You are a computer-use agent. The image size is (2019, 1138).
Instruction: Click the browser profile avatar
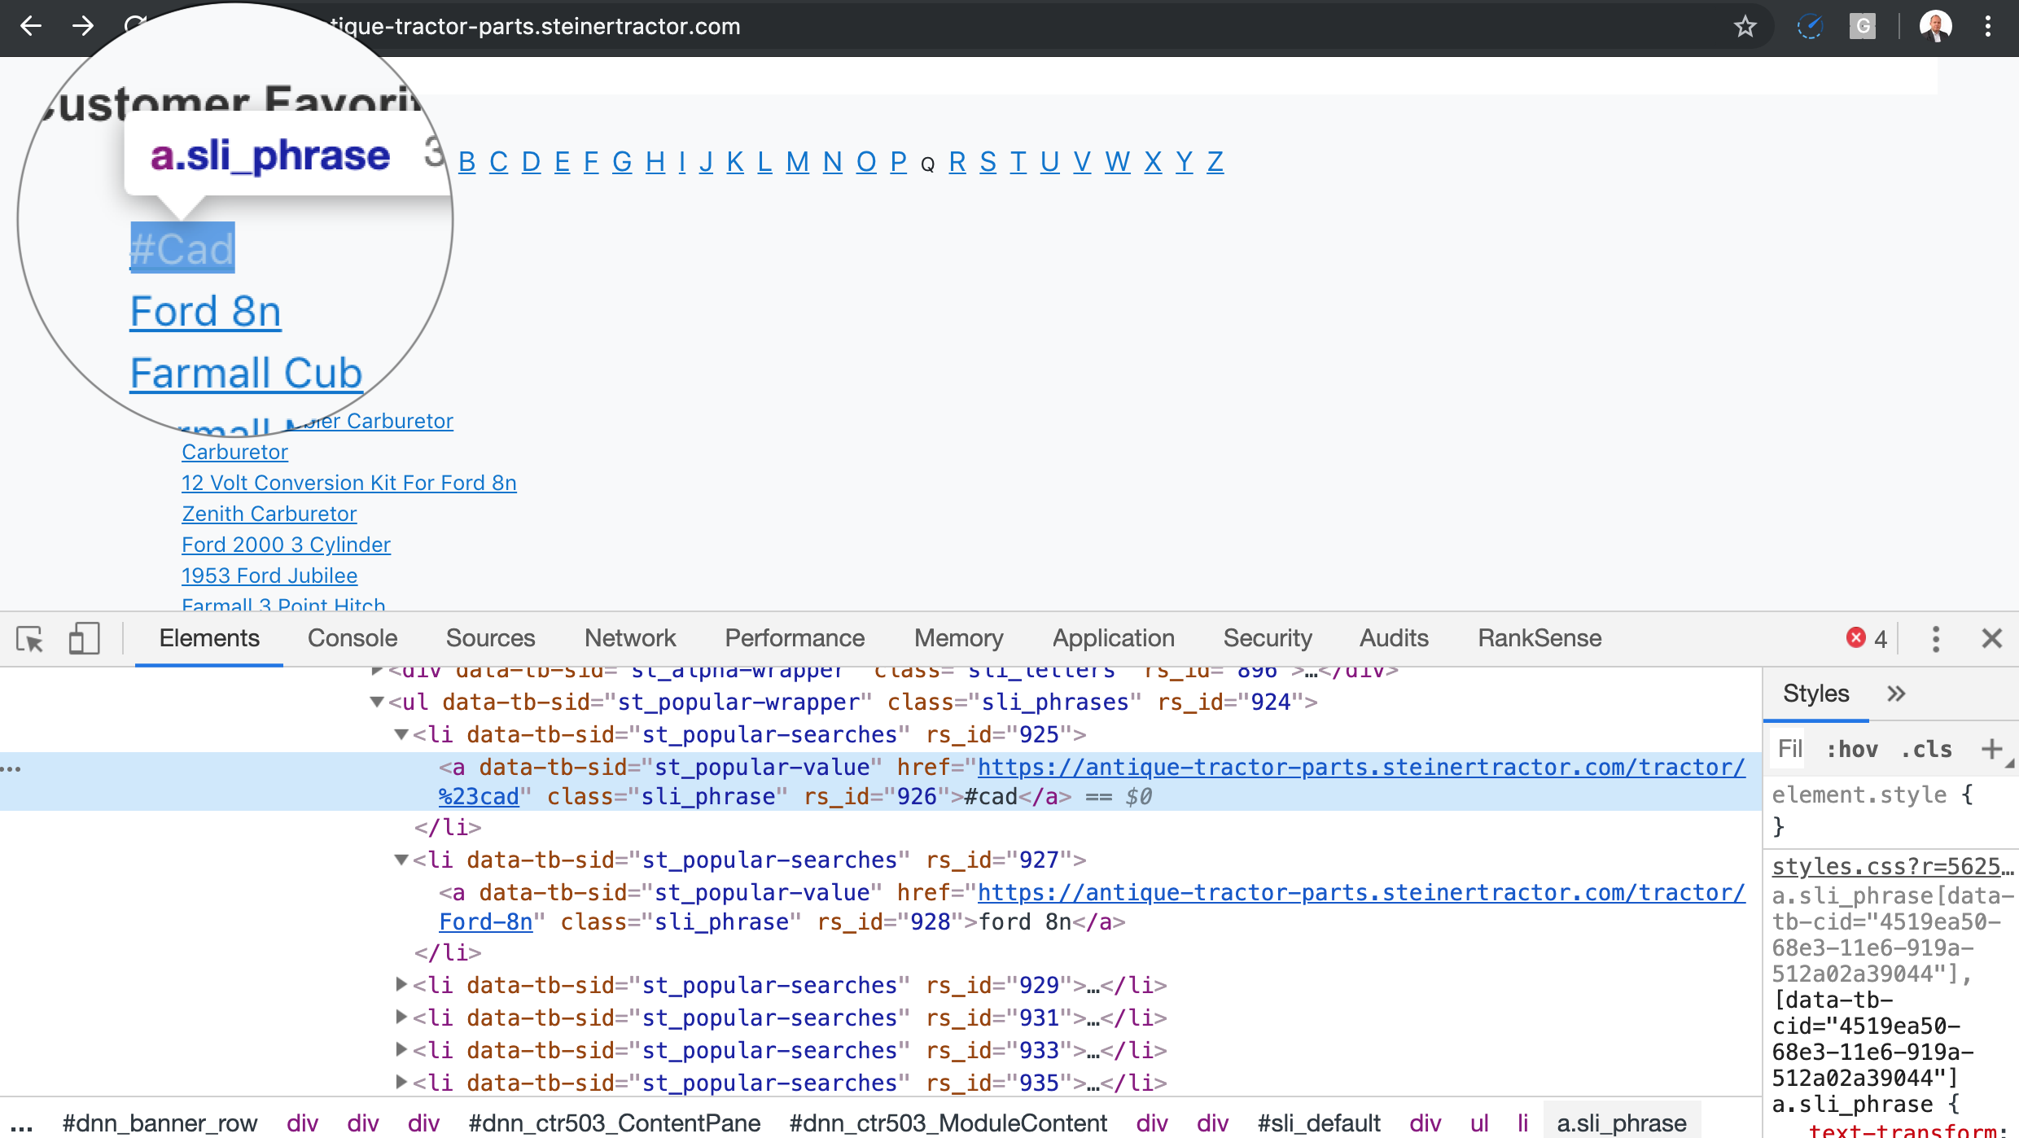(1935, 27)
